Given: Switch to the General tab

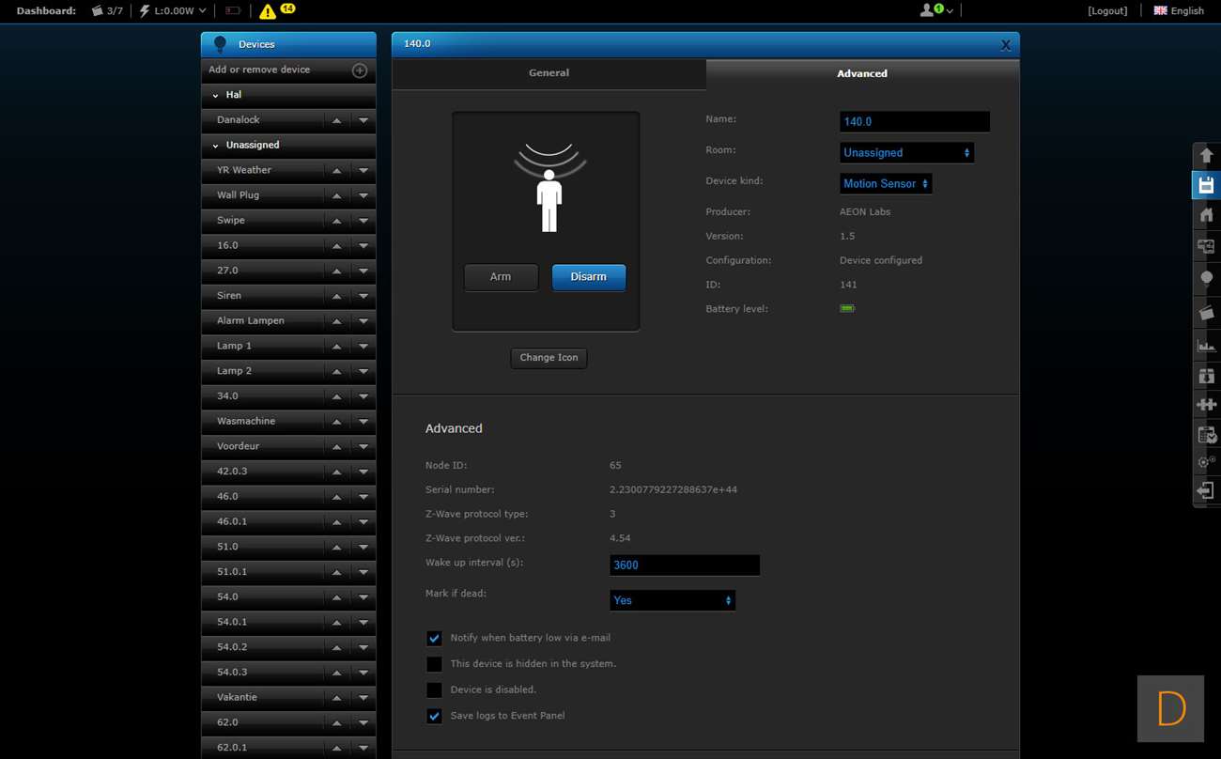Looking at the screenshot, I should 549,73.
